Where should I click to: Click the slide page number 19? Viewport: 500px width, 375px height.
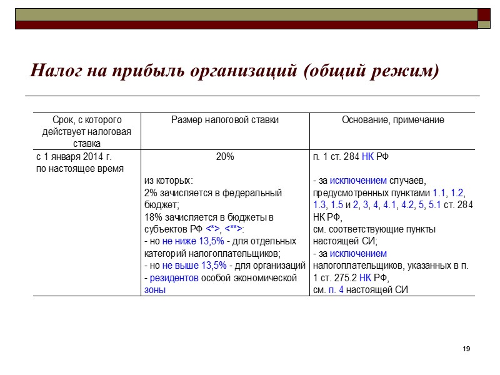(466, 349)
